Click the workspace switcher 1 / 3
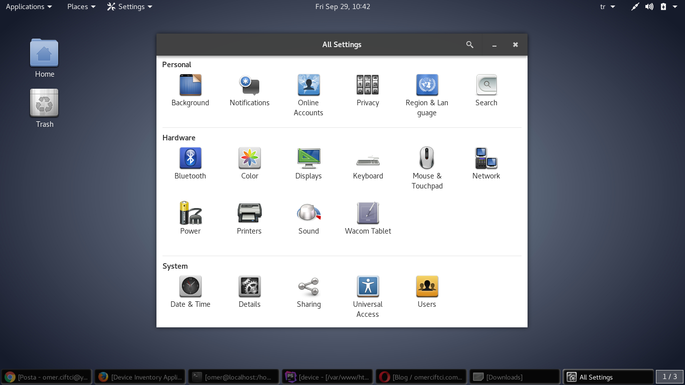Screen dimensions: 685x385 tap(669, 377)
